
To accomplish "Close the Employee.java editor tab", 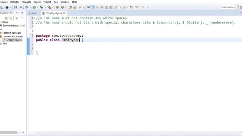I will point(64,13).
